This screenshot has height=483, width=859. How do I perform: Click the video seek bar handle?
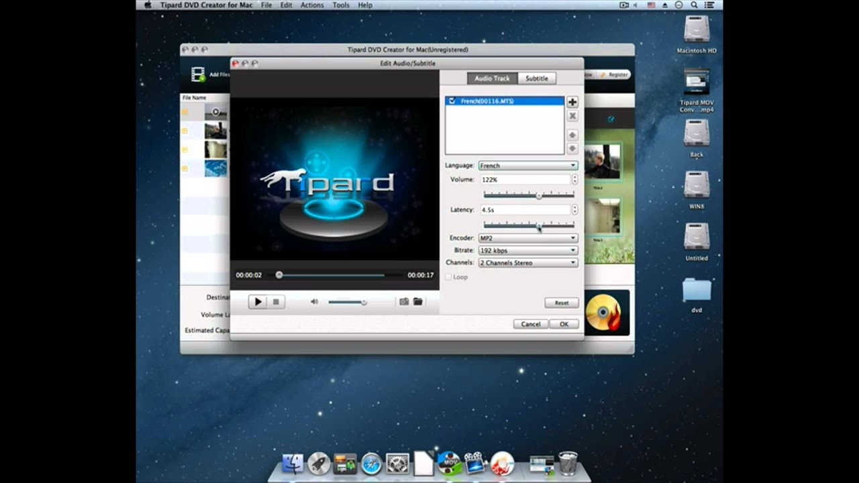point(279,275)
